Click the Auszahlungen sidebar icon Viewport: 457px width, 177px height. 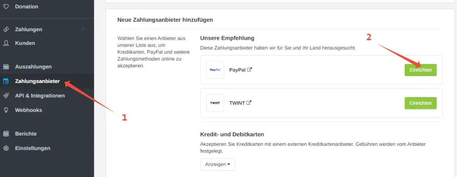point(6,67)
